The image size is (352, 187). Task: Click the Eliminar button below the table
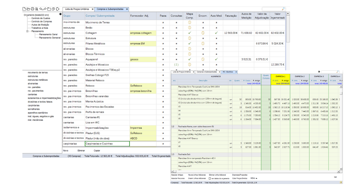pyautogui.click(x=81, y=151)
